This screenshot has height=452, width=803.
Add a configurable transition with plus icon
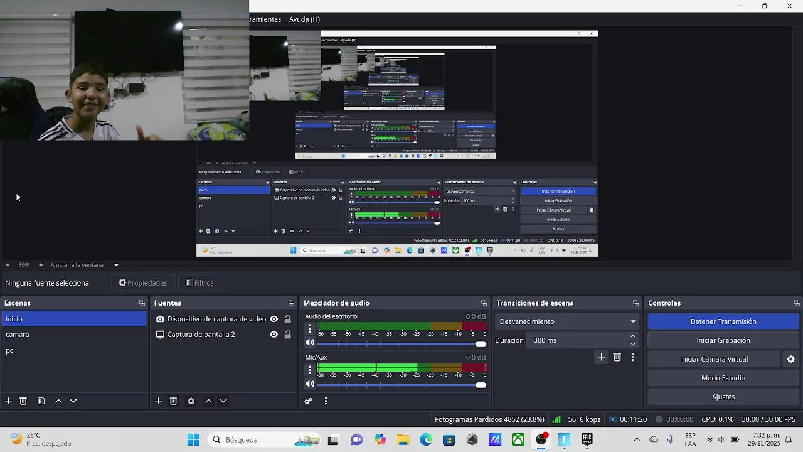tap(601, 357)
